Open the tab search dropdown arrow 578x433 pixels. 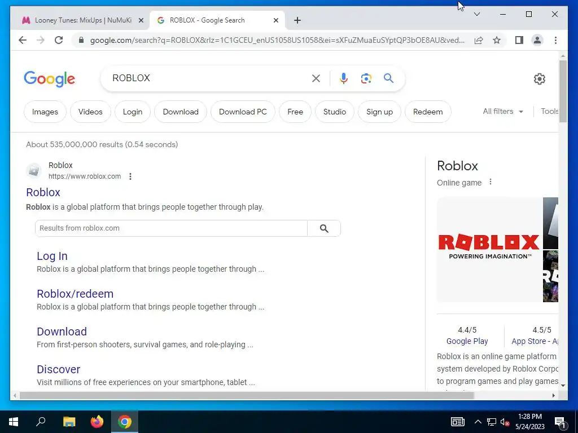click(477, 14)
